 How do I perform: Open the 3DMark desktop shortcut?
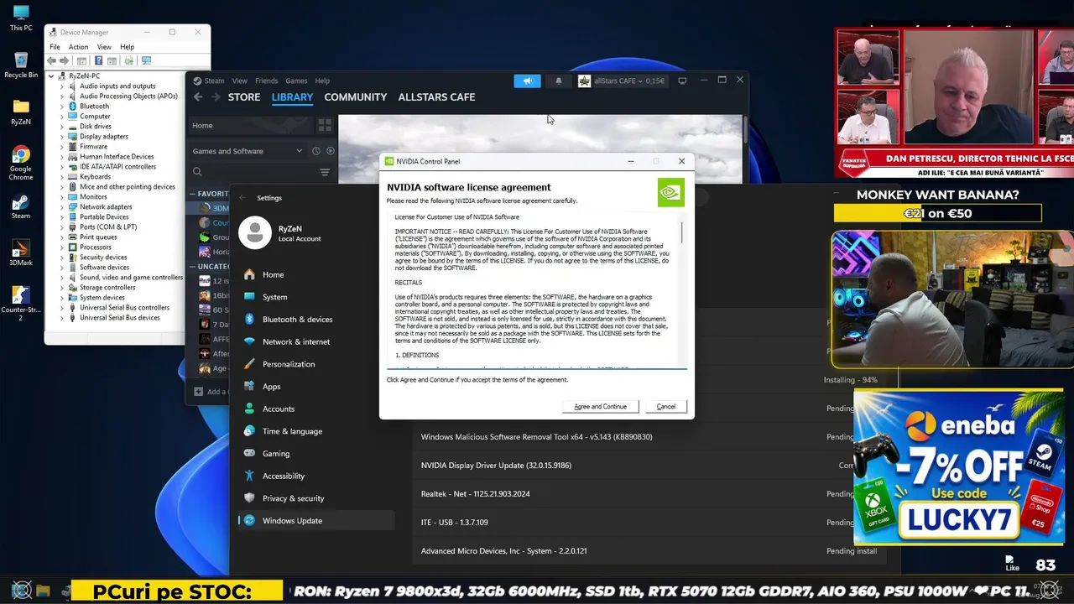tap(21, 253)
